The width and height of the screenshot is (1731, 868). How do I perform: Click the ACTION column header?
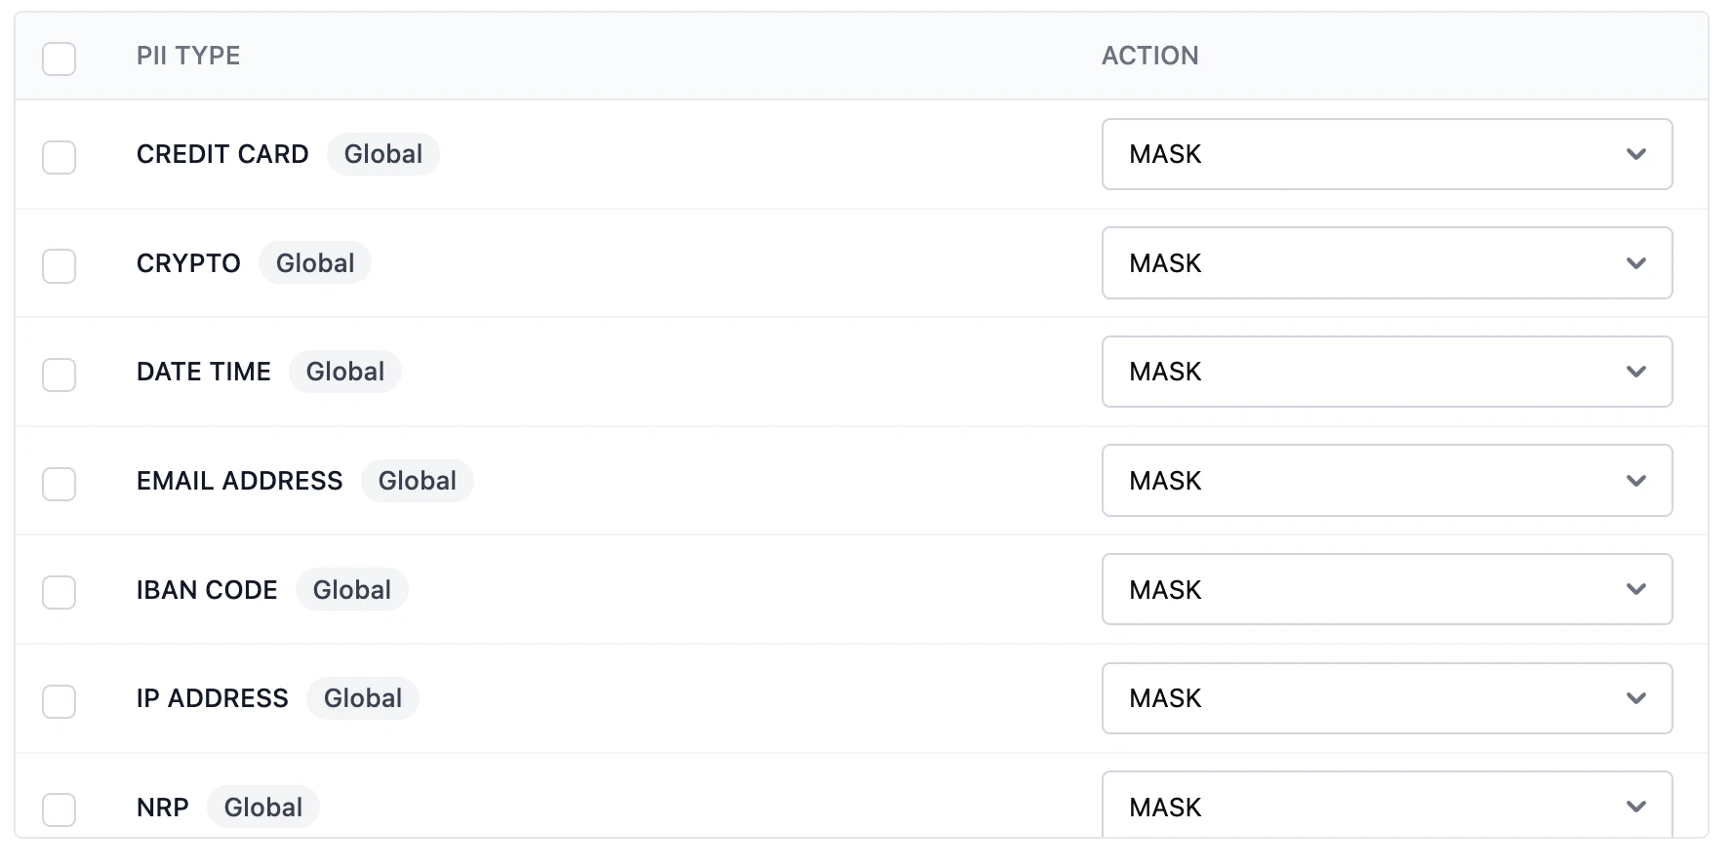click(1150, 56)
